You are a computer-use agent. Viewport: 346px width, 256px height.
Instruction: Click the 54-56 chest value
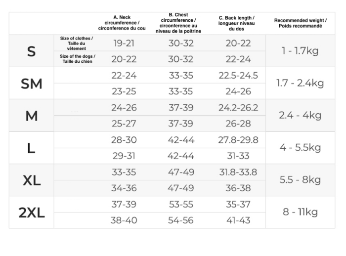click(x=181, y=220)
